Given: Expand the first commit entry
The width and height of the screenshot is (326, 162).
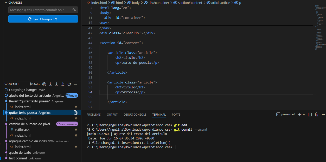Looking at the screenshot, I should click(x=42, y=158).
